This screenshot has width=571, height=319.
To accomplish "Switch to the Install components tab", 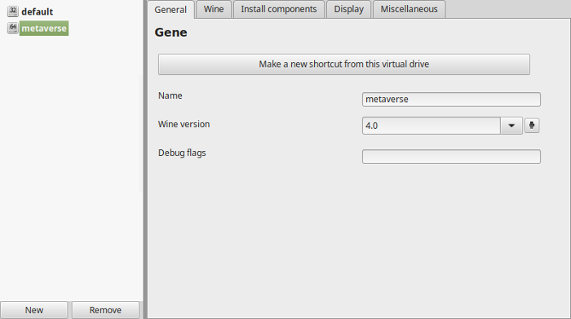I will 279,9.
